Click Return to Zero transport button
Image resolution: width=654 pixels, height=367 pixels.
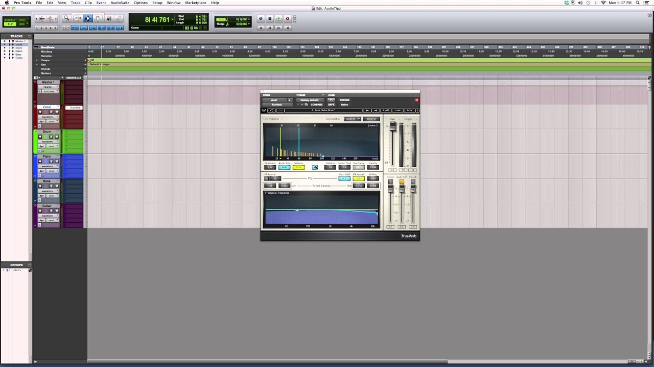point(261,28)
